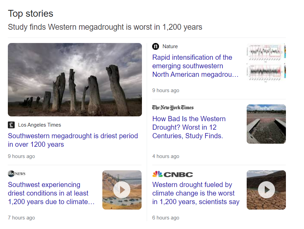Open 'Southwest experiencing driest conditions' headline
Screen dimensions: 304x229
tap(51, 193)
